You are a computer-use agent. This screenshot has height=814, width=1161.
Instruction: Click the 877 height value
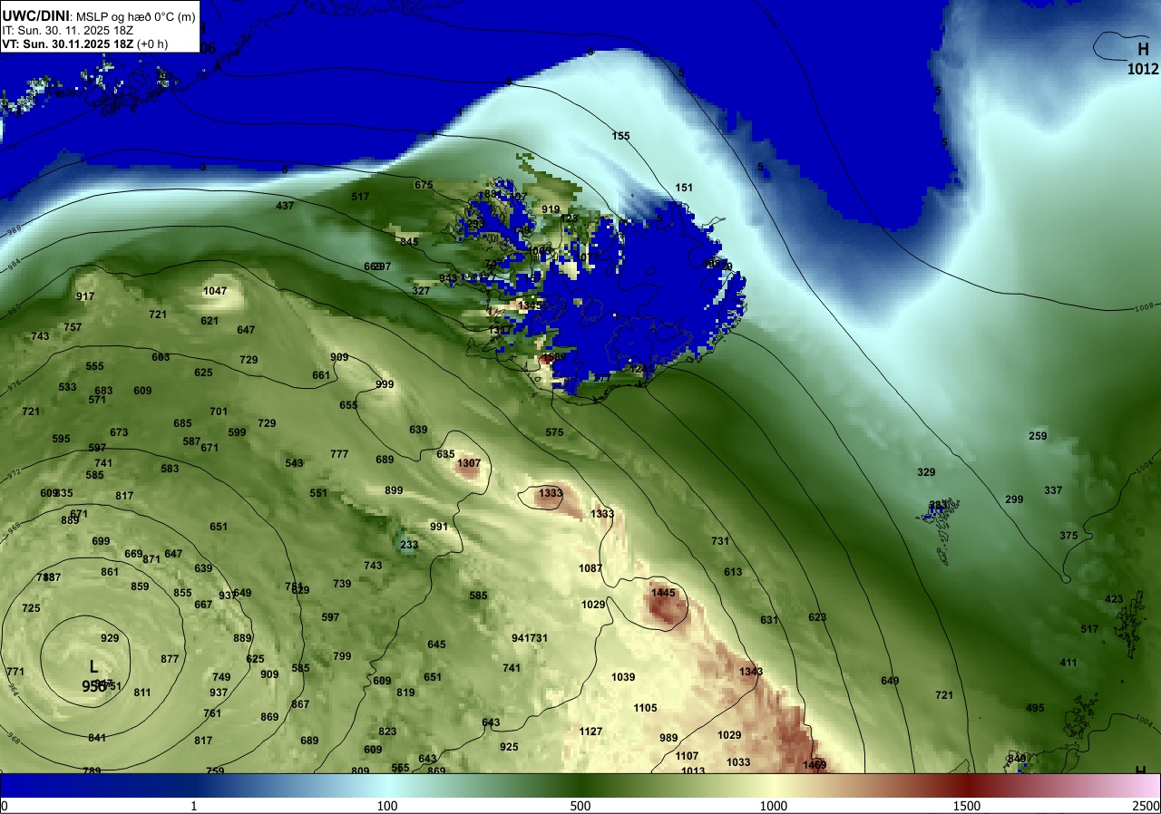(170, 659)
